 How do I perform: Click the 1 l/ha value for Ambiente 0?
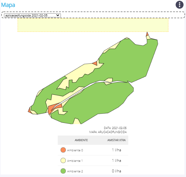[116, 150]
